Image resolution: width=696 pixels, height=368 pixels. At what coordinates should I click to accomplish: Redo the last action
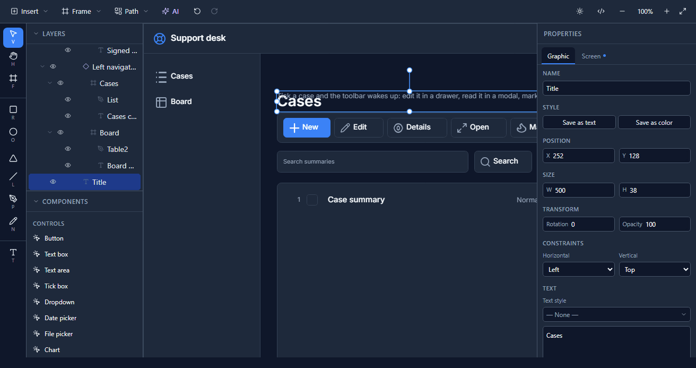pos(214,11)
